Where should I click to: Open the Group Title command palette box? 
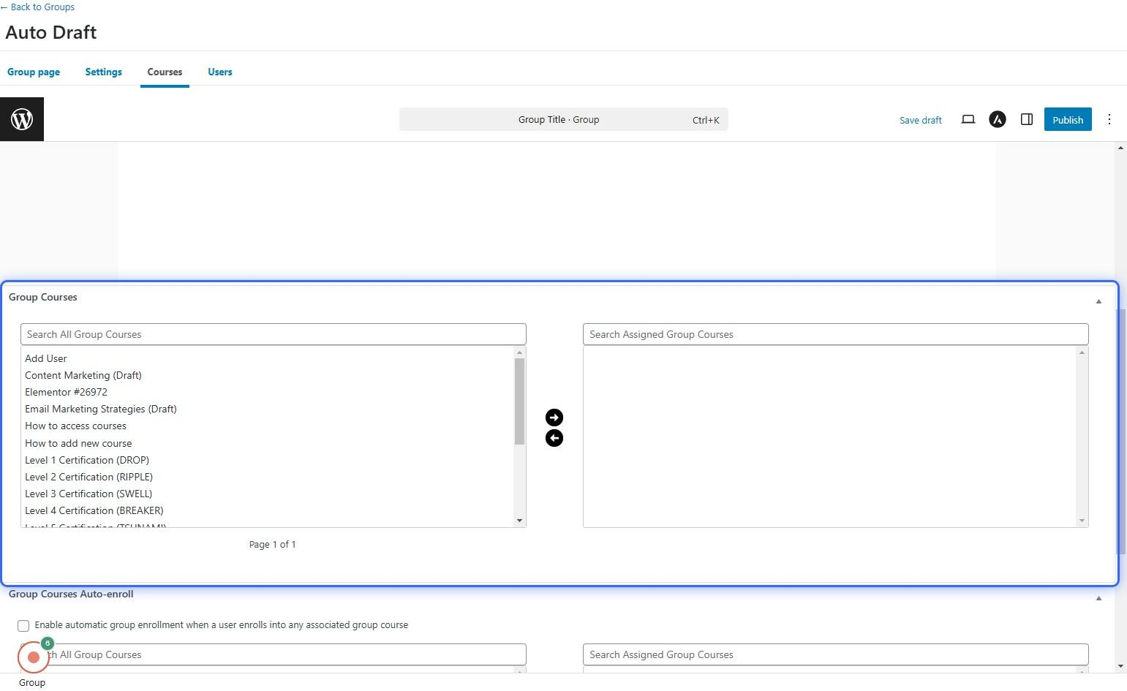click(x=563, y=120)
